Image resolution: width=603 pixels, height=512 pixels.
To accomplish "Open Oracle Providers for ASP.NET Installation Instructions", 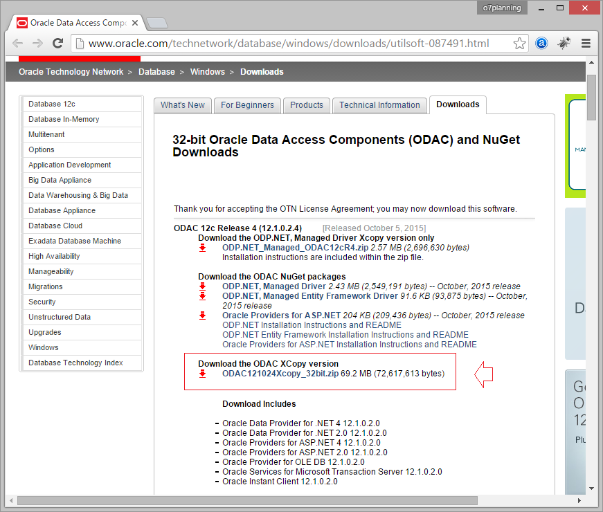I will [x=350, y=345].
